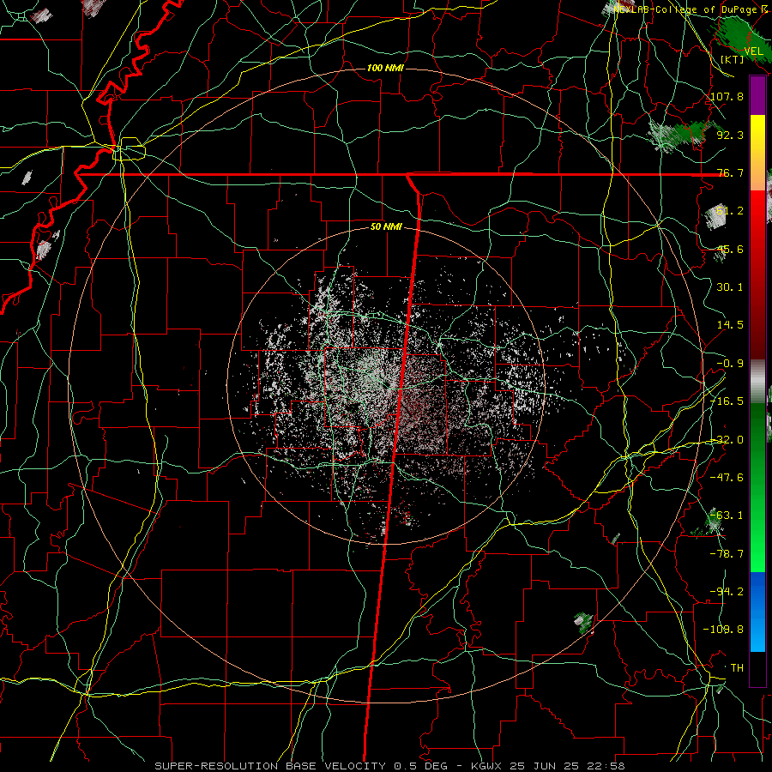The width and height of the screenshot is (772, 772).
Task: Click the 92.3 value on velocity scale
Action: [x=730, y=135]
